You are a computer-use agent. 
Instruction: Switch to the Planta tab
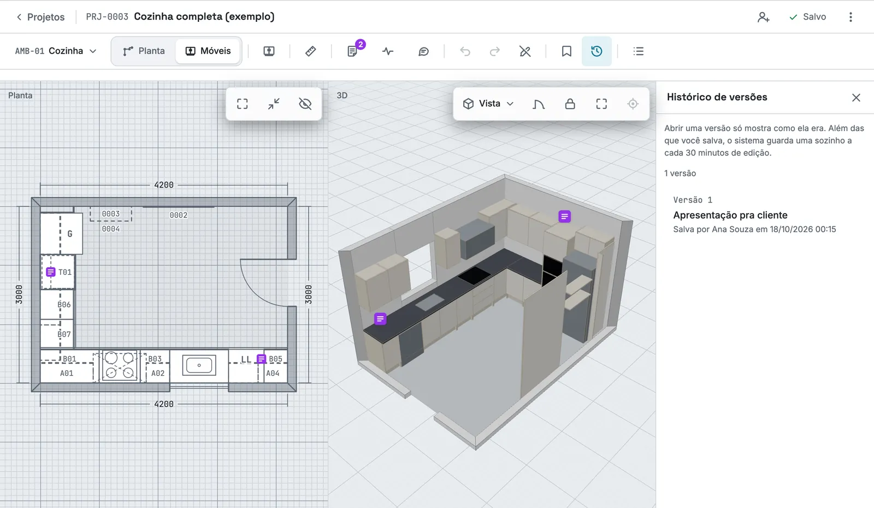(144, 51)
